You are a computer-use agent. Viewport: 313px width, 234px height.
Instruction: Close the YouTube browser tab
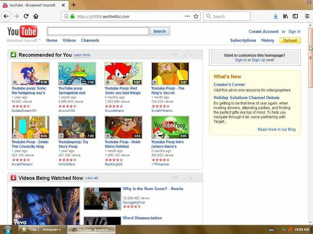pos(63,5)
